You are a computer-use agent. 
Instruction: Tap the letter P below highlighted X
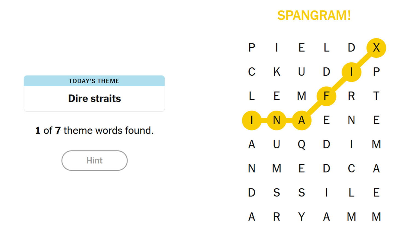coord(376,72)
